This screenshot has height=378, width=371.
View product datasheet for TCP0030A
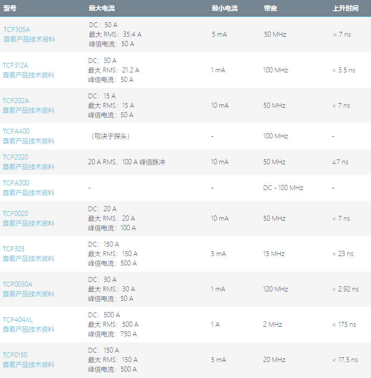tap(28, 294)
